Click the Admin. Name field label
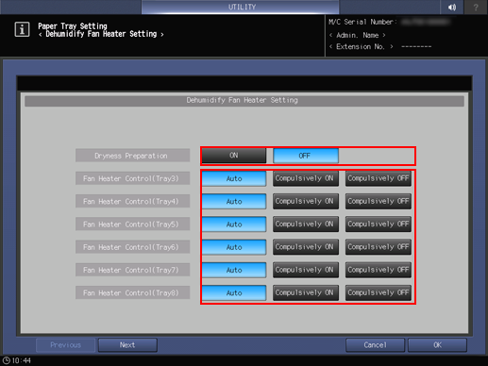Viewport: 488px width, 366px height. pos(358,35)
